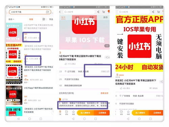Tap the customer service icon on the middle phone

click(x=67, y=113)
